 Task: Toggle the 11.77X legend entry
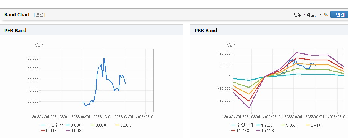[x=240, y=130]
